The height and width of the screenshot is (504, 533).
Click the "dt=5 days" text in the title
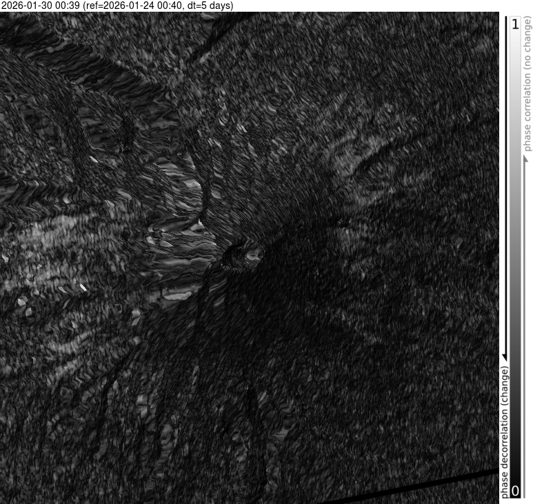(x=211, y=6)
